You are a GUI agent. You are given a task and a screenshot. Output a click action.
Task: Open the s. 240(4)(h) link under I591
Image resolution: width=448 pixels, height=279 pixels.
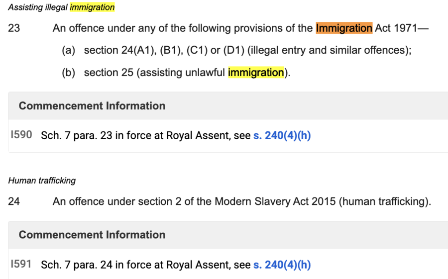click(282, 265)
